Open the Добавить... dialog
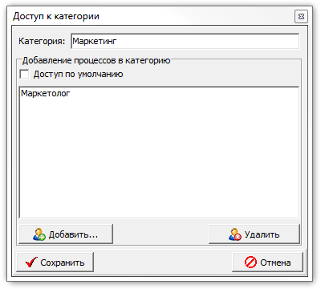Image resolution: width=321 pixels, height=289 pixels. (x=66, y=234)
